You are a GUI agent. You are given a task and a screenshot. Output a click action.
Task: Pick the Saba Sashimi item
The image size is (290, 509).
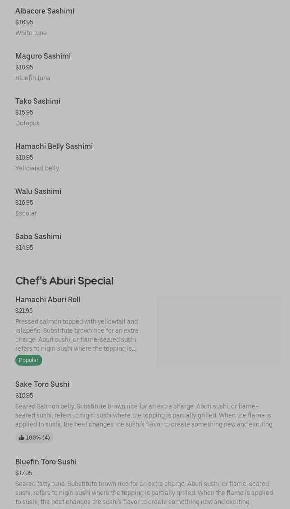click(x=38, y=236)
